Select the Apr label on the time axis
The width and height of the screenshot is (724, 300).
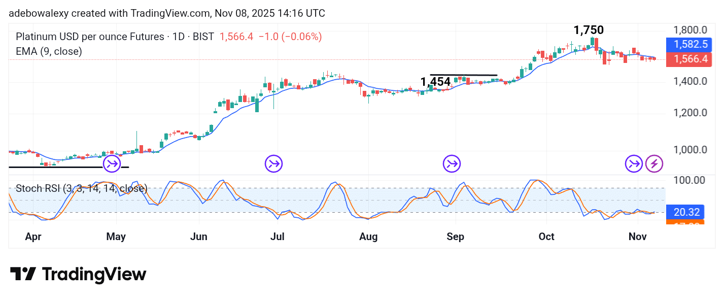pos(33,237)
